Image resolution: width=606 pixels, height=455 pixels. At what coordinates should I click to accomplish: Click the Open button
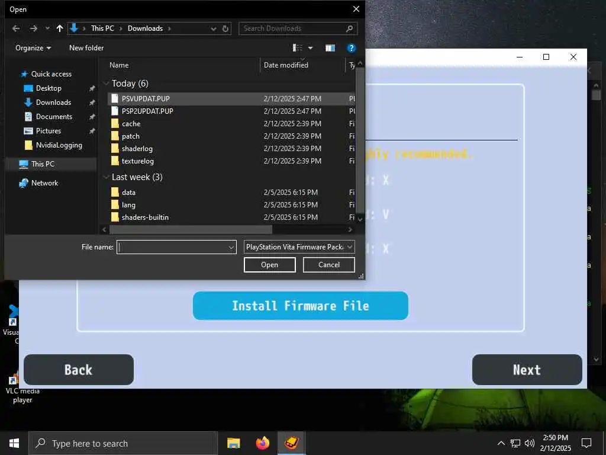[x=269, y=265]
